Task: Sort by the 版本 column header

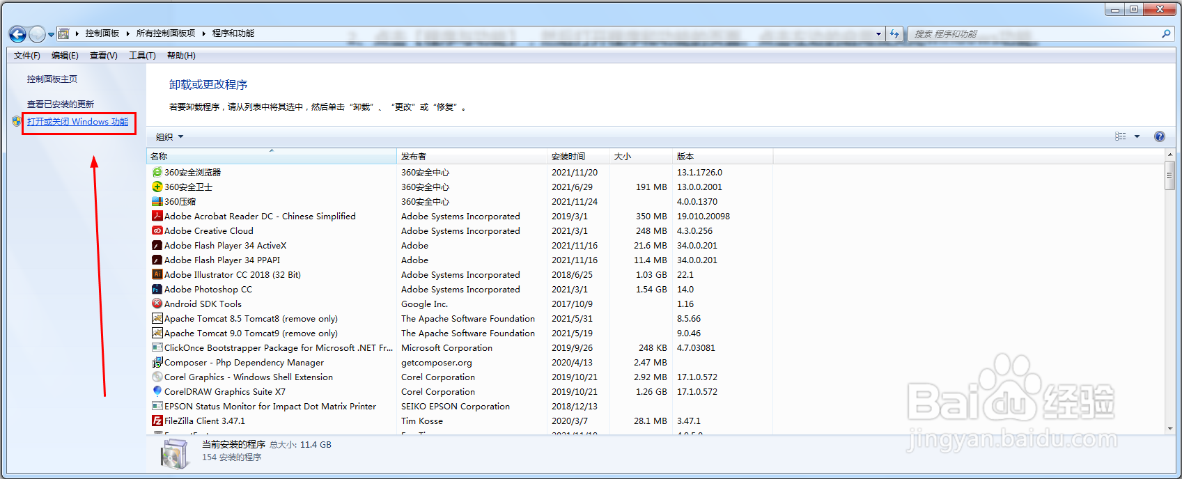Action: point(723,156)
